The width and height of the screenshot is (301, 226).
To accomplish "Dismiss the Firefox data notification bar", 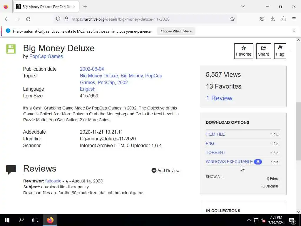I will [x=294, y=31].
